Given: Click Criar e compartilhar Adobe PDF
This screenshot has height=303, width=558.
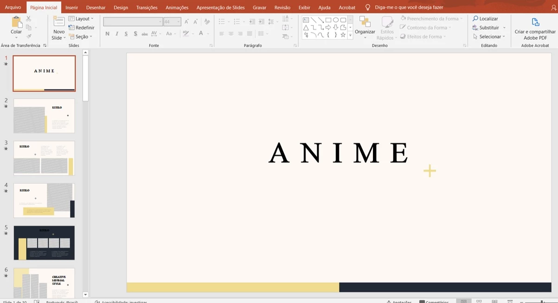Looking at the screenshot, I should tap(535, 29).
